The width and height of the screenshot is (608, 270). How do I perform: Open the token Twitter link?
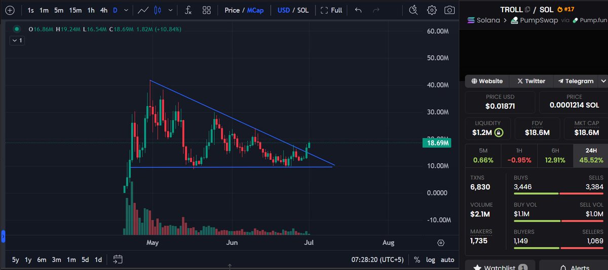point(531,81)
